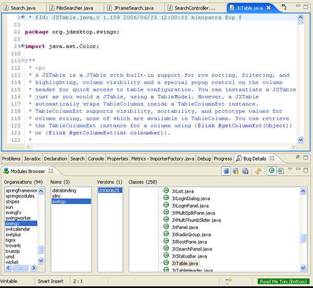
Task: Collapse the Javadoc comment at line 111
Action: coord(22,61)
